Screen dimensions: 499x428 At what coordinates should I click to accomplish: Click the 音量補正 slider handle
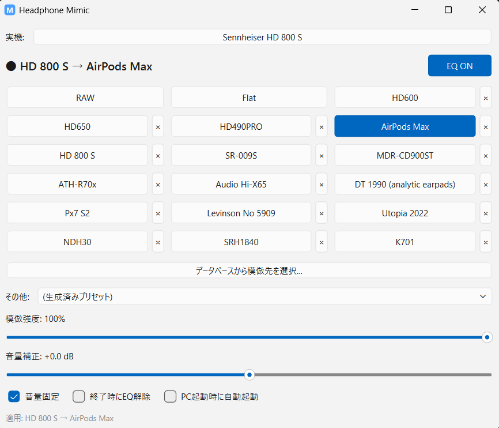click(x=250, y=375)
